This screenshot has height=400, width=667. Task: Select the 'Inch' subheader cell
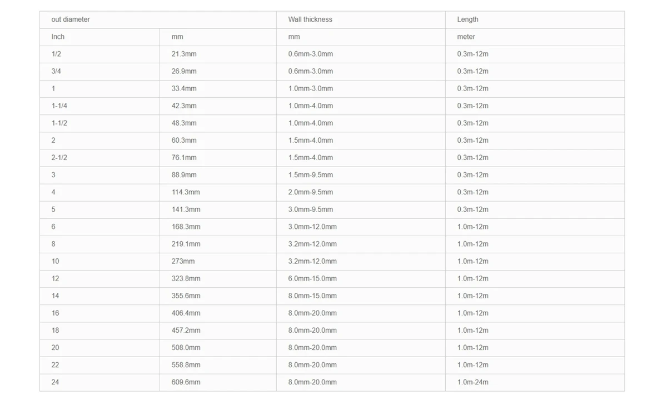point(99,37)
